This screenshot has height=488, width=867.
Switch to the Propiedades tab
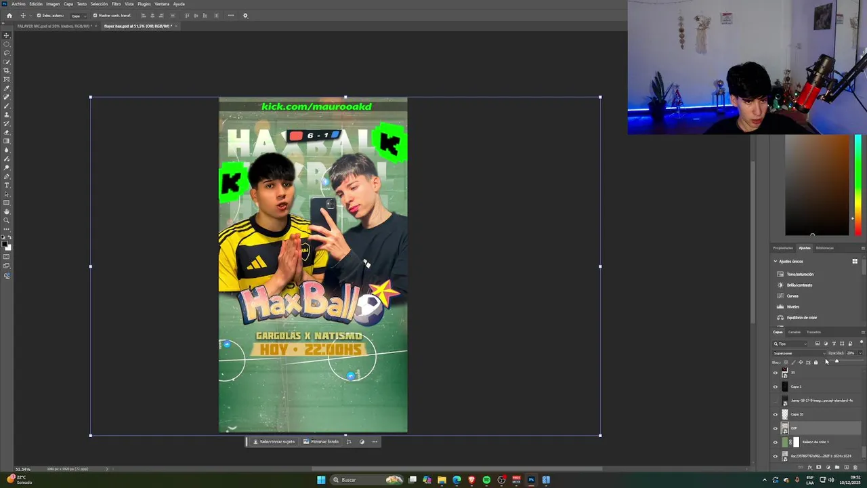pos(783,248)
